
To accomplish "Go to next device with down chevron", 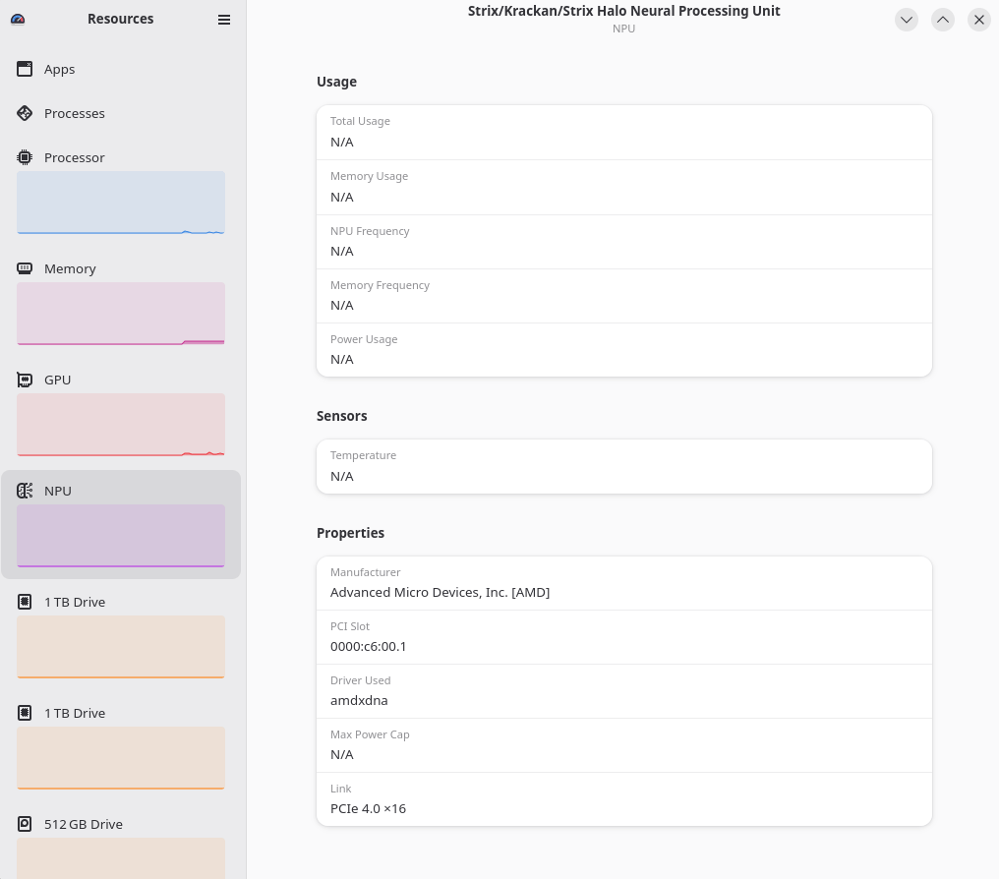I will click(906, 20).
